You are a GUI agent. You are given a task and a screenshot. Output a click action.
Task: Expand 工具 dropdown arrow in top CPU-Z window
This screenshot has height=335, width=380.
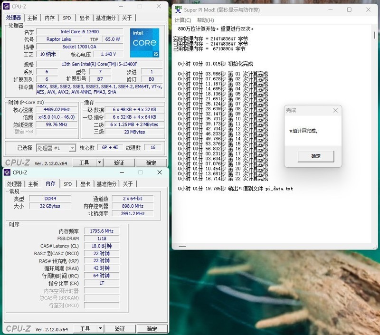(100, 163)
